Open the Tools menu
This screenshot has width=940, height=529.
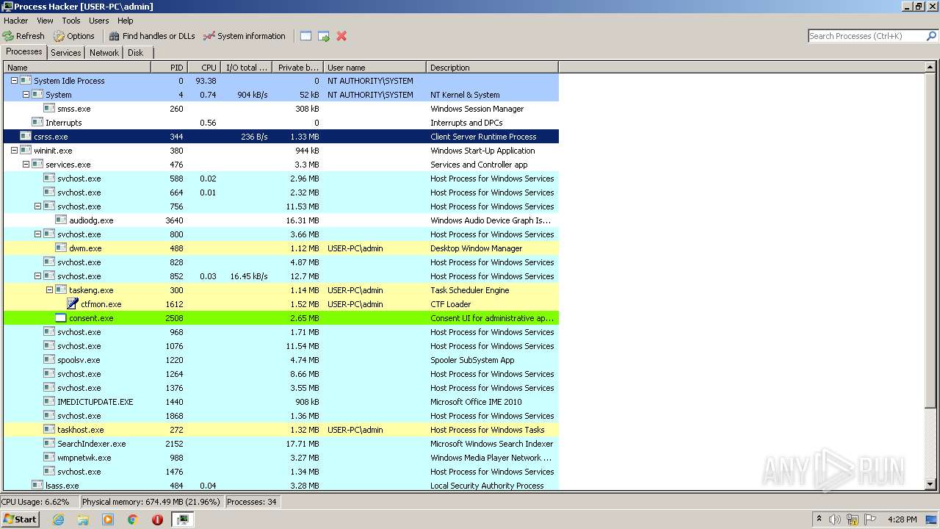[71, 21]
